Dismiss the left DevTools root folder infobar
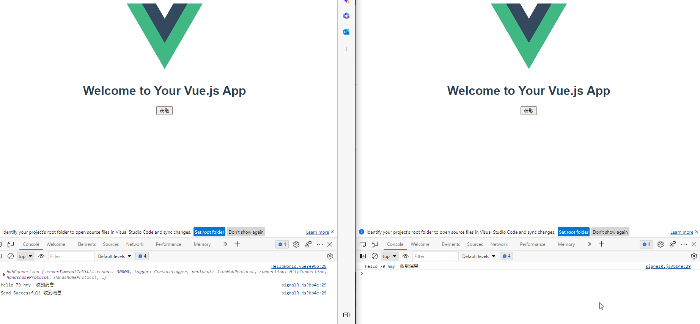The height and width of the screenshot is (324, 700). 332,232
